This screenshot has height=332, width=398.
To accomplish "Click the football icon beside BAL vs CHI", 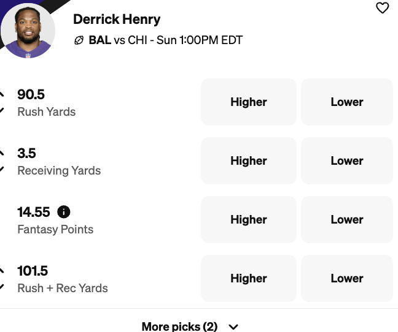I will click(x=79, y=41).
